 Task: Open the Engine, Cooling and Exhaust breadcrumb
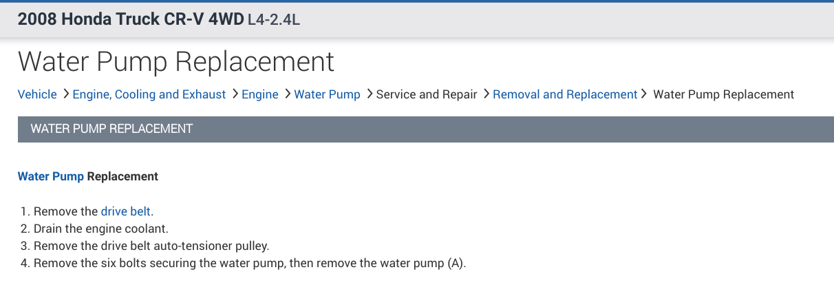tap(149, 94)
